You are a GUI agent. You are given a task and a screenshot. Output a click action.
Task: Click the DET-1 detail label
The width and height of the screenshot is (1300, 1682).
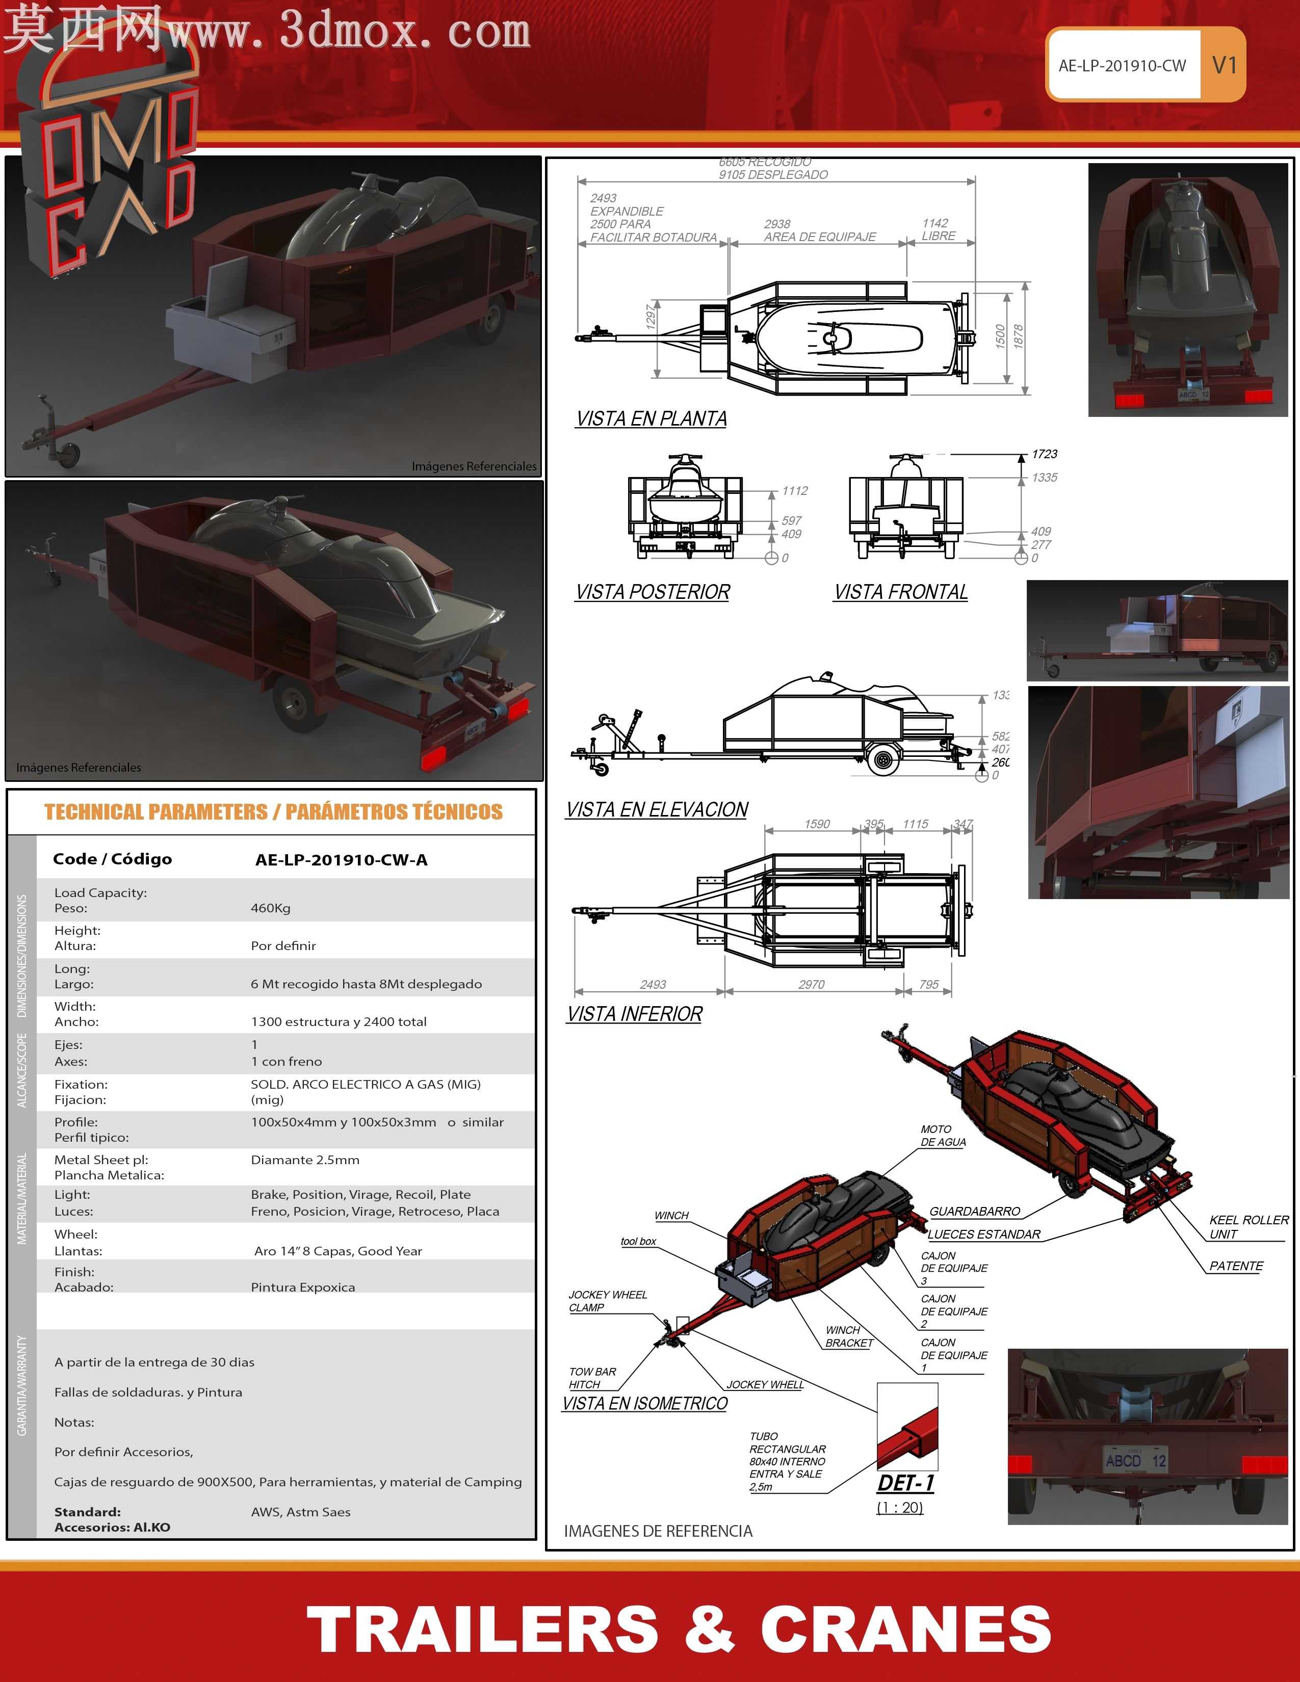906,1483
